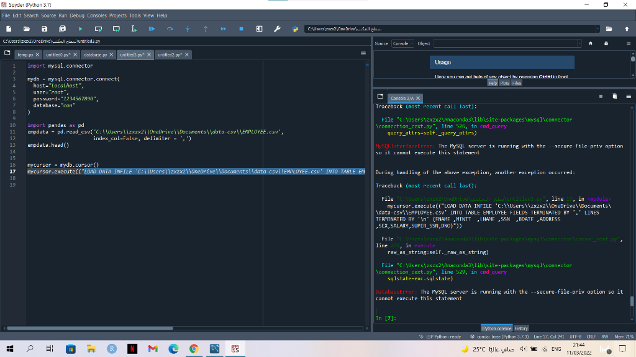Expand the working directory path dropdown
The image size is (636, 357).
[598, 29]
